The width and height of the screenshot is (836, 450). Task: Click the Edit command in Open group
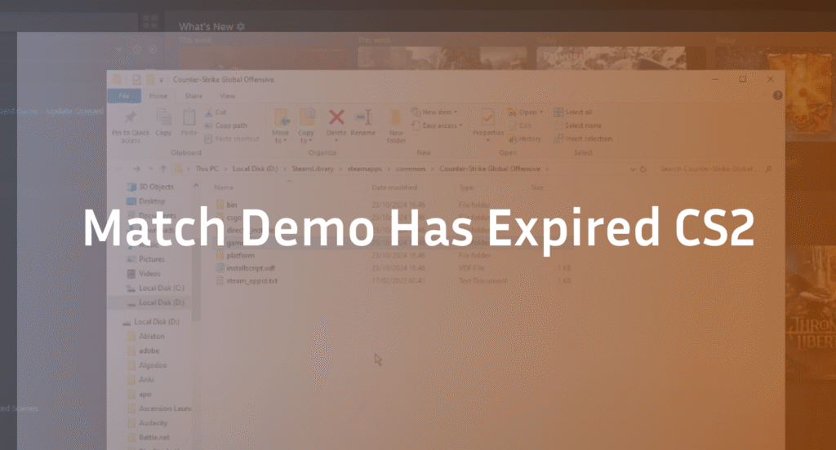coord(520,126)
